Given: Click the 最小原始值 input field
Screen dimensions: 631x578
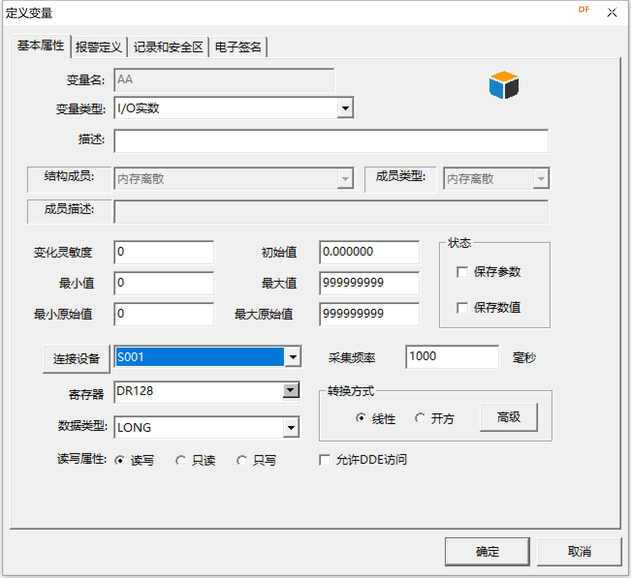Looking at the screenshot, I should [x=164, y=314].
